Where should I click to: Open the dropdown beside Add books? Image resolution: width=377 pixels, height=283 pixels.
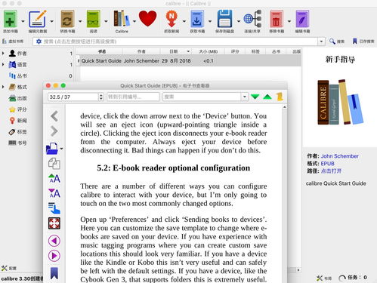click(x=23, y=21)
